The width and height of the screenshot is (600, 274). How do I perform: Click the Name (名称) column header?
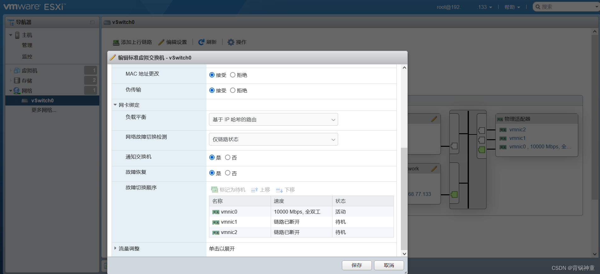pos(240,201)
